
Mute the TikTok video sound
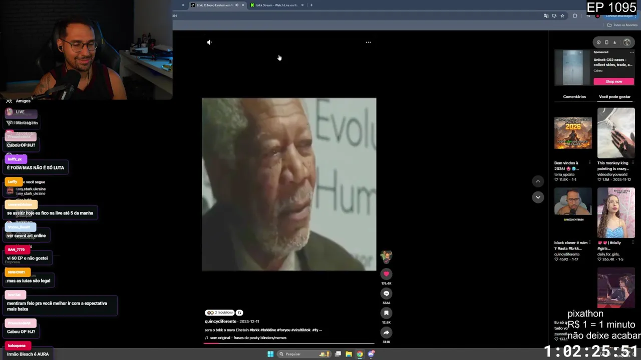click(209, 42)
